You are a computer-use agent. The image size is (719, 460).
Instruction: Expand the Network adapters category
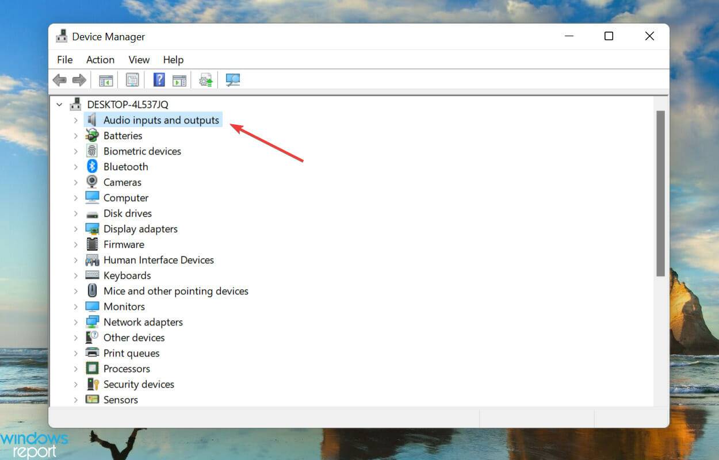(76, 322)
